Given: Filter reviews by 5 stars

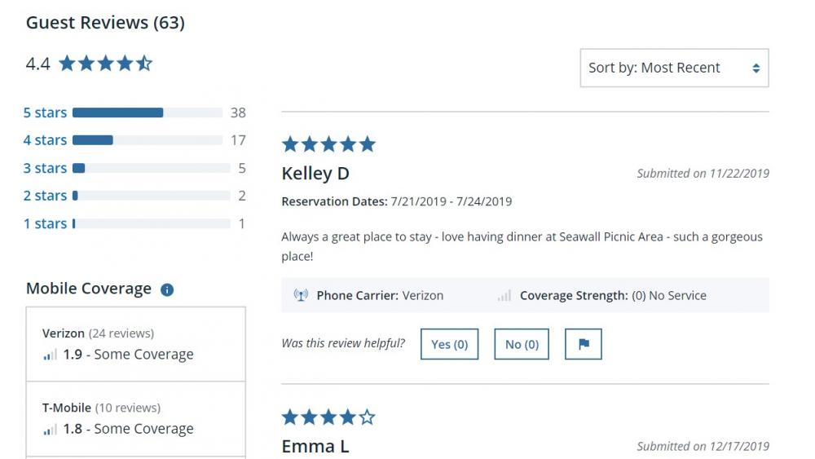Looking at the screenshot, I should [x=45, y=113].
